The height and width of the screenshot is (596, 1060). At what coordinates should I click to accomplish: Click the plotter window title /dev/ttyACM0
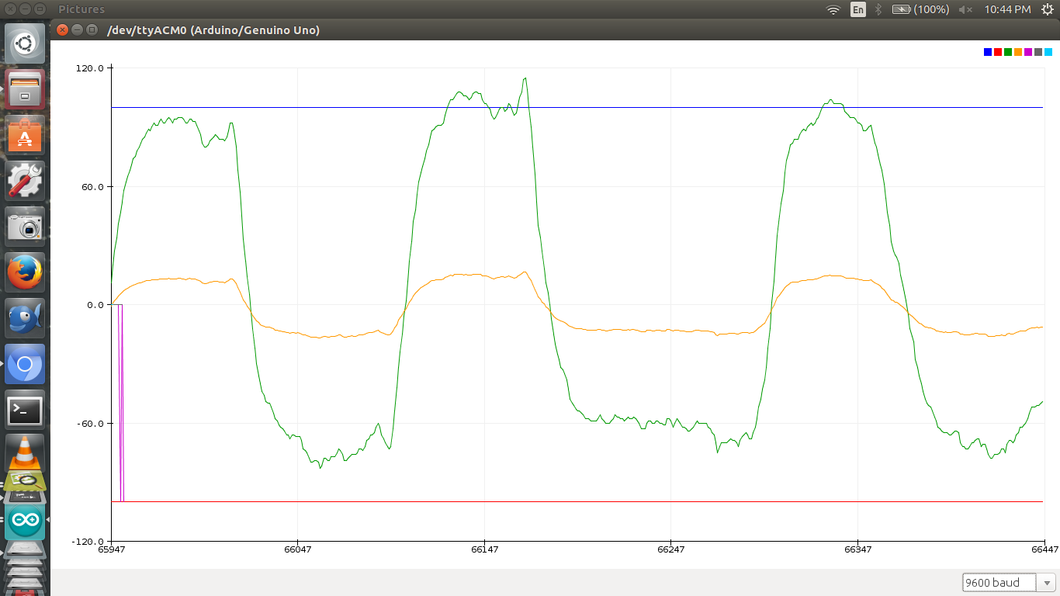click(213, 30)
